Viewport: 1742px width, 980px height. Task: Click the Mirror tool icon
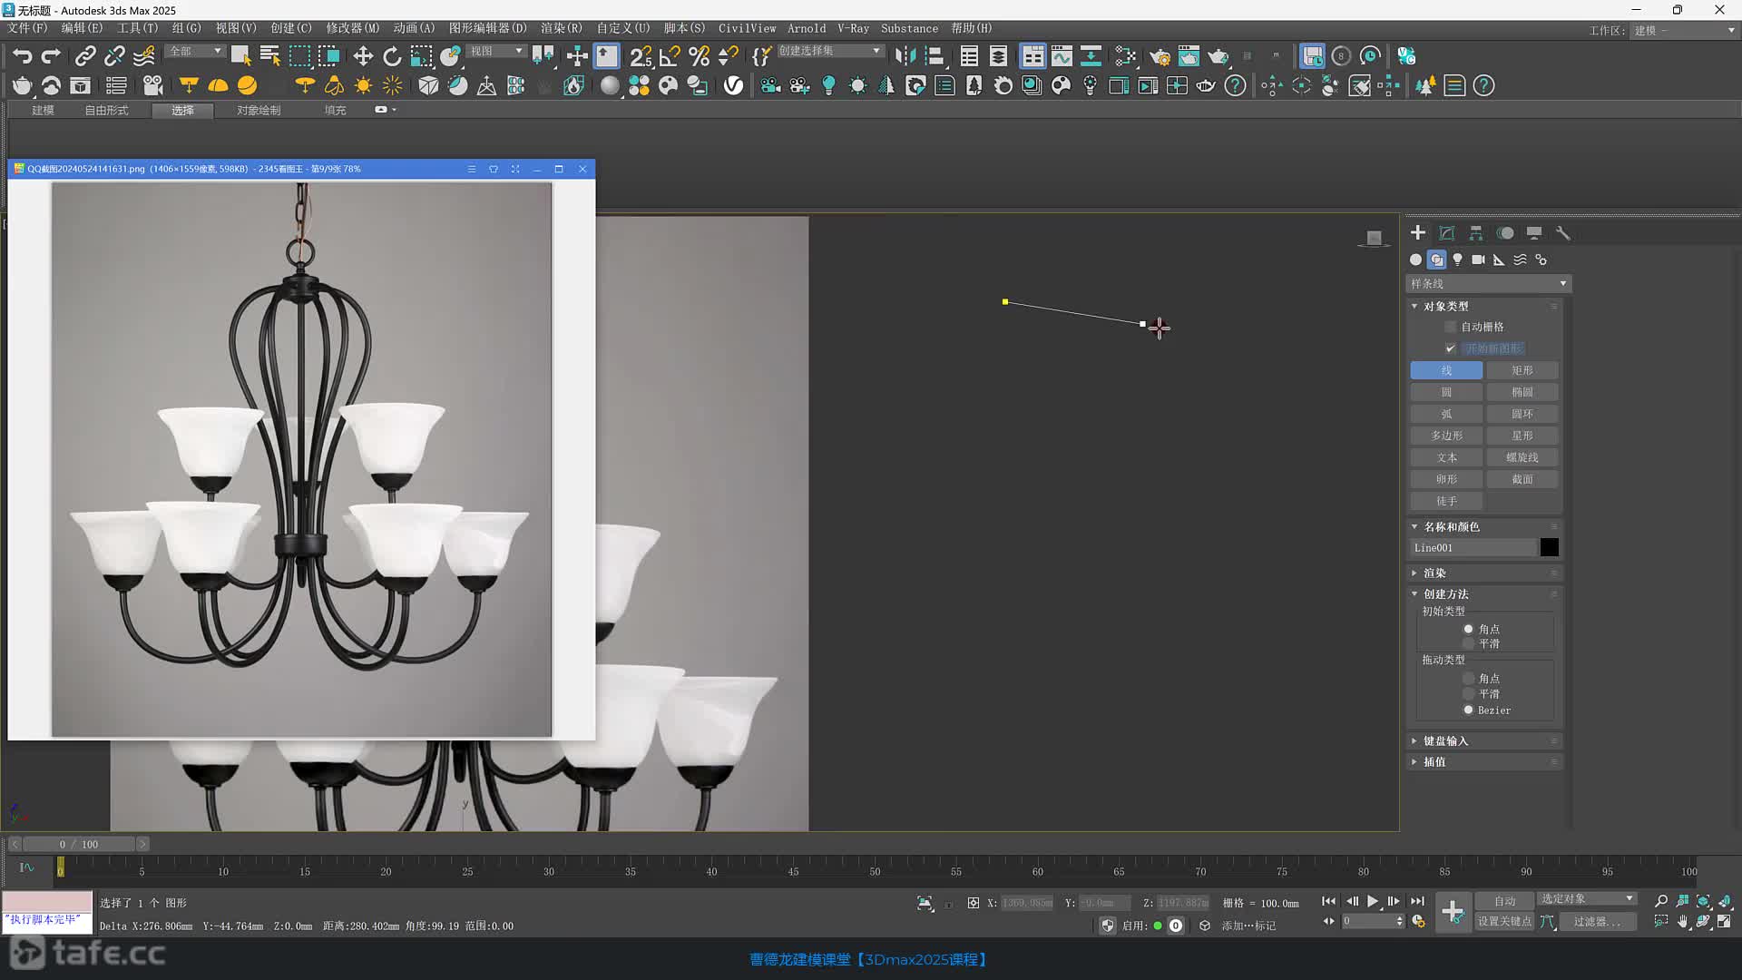[x=905, y=56]
